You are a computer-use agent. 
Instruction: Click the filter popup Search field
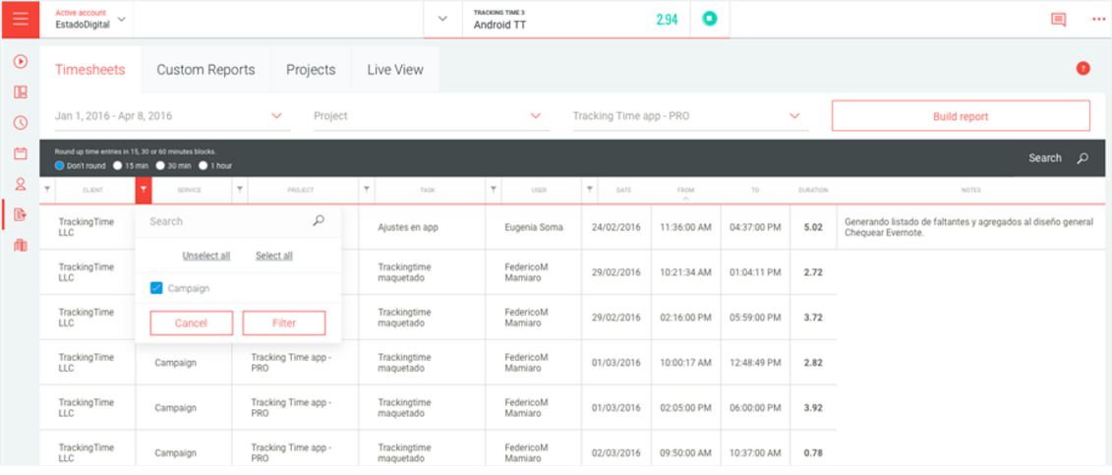tap(227, 221)
